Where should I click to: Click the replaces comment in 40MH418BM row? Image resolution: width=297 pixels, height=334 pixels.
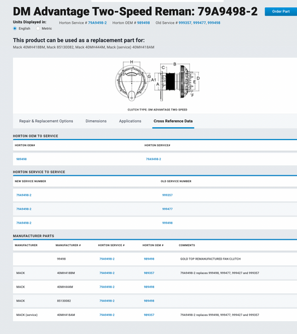pyautogui.click(x=220, y=273)
